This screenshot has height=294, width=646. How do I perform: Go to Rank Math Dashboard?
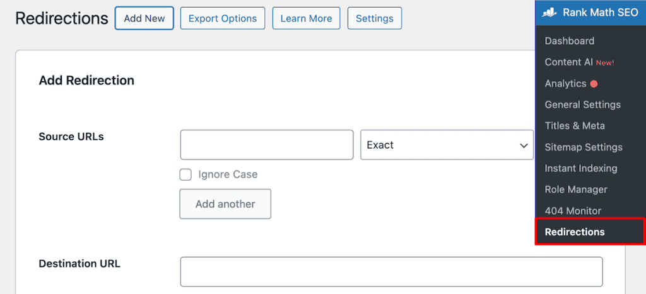pyautogui.click(x=569, y=41)
